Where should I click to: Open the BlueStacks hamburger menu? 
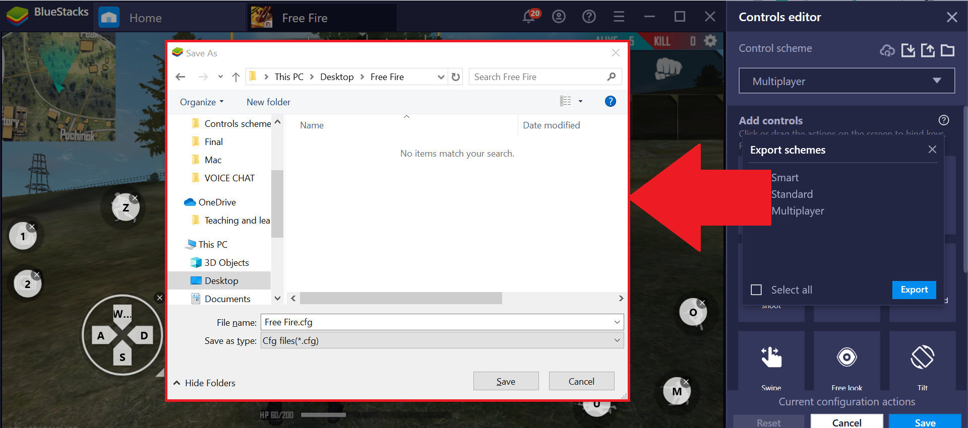[x=619, y=17]
